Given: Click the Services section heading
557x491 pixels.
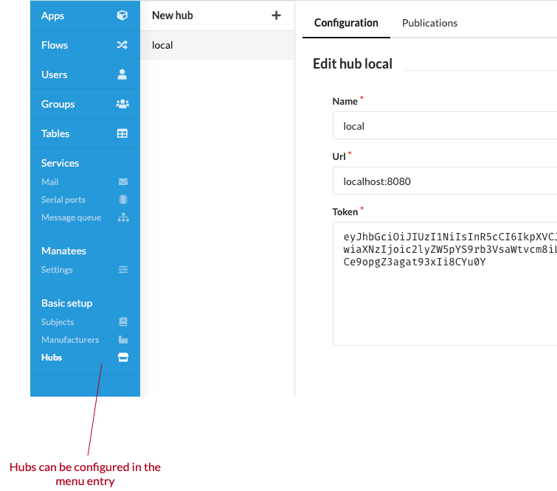Looking at the screenshot, I should [x=60, y=163].
